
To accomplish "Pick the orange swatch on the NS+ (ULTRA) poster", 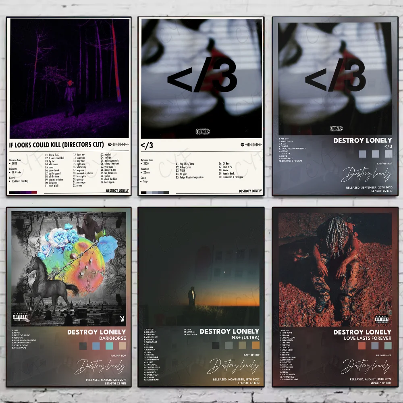I will (256, 345).
